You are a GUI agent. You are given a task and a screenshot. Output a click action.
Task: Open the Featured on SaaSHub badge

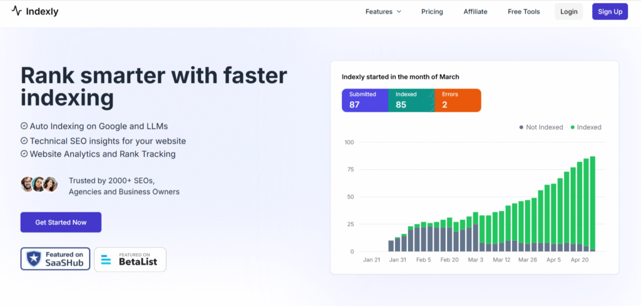pos(55,259)
